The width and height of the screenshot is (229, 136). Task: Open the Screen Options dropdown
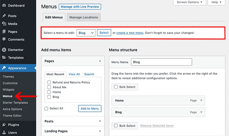[x=190, y=2]
